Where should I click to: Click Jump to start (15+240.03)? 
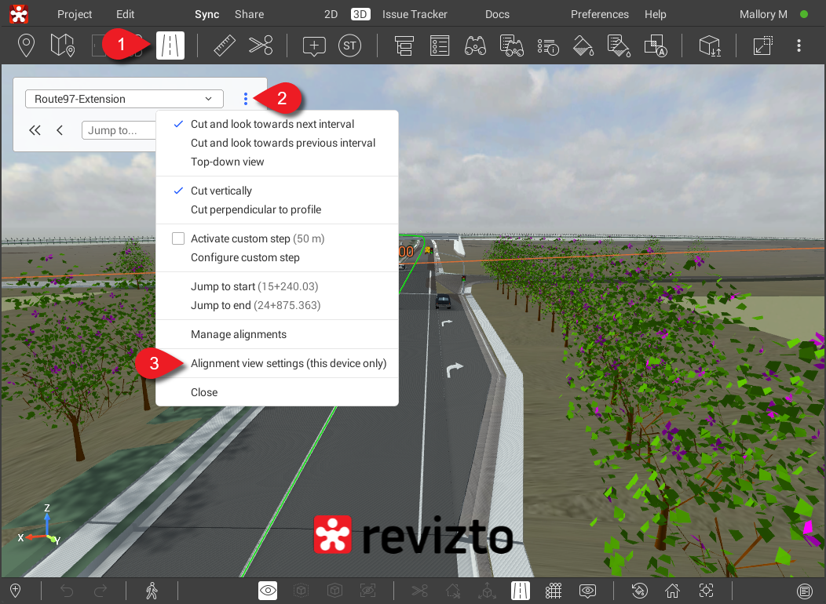[x=254, y=286]
